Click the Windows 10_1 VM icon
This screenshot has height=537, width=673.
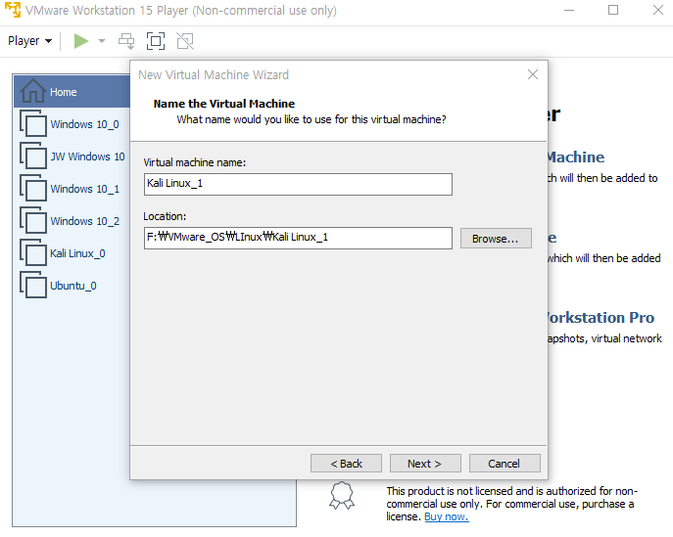33,188
